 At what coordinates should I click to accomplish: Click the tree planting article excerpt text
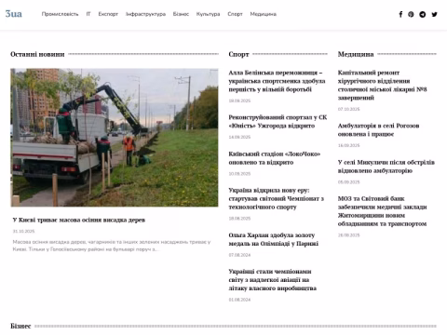[x=112, y=246]
